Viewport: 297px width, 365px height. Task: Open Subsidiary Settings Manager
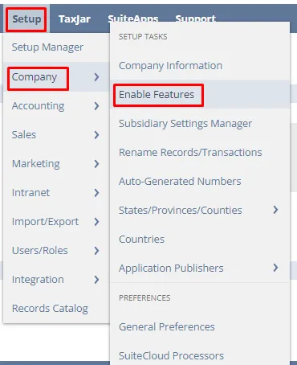pos(185,124)
